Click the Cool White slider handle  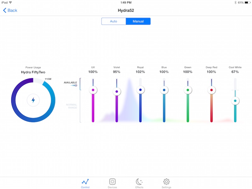[235, 101]
